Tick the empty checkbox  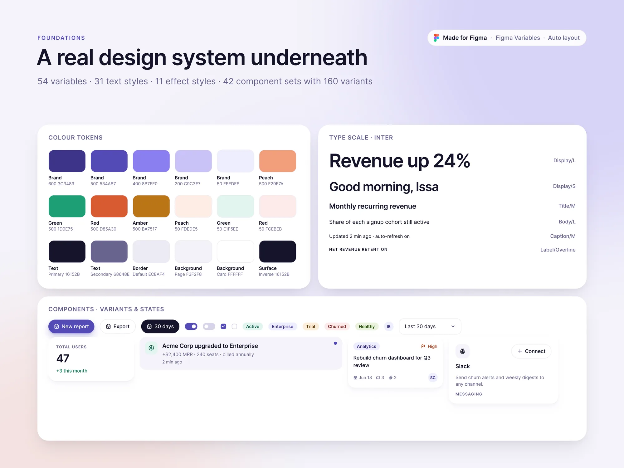tap(234, 326)
